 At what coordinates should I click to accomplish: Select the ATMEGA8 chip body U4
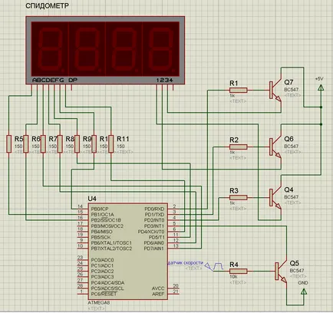[128, 252]
